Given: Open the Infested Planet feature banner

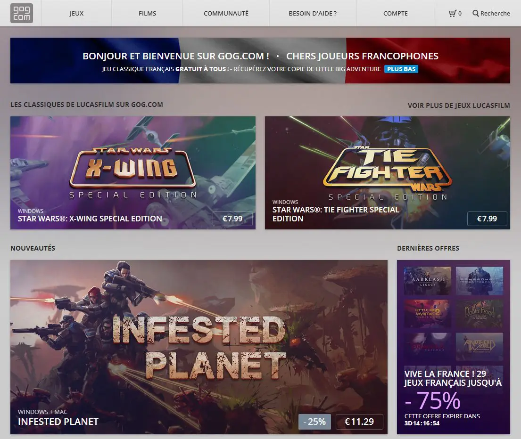Looking at the screenshot, I should [x=198, y=347].
